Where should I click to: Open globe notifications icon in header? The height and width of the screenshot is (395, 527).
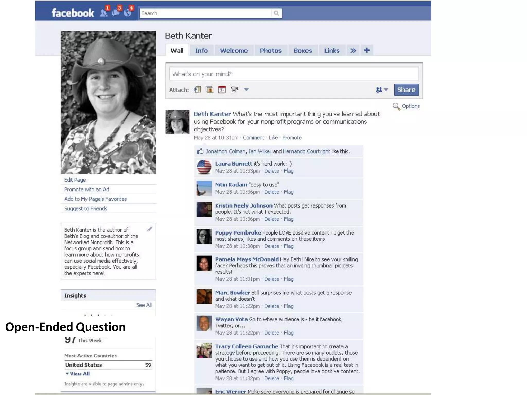click(127, 13)
